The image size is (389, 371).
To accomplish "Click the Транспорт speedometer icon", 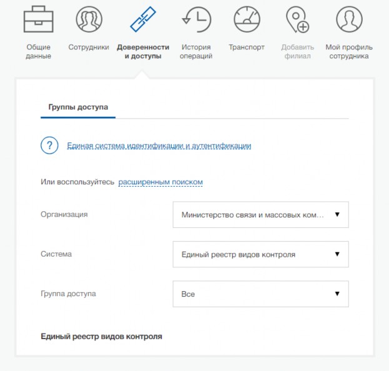I will [247, 19].
